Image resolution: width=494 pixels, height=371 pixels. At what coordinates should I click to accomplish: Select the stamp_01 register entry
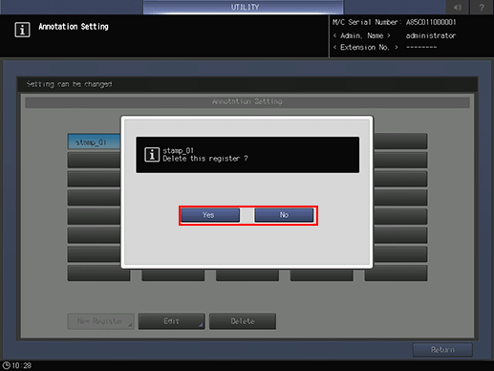click(94, 142)
